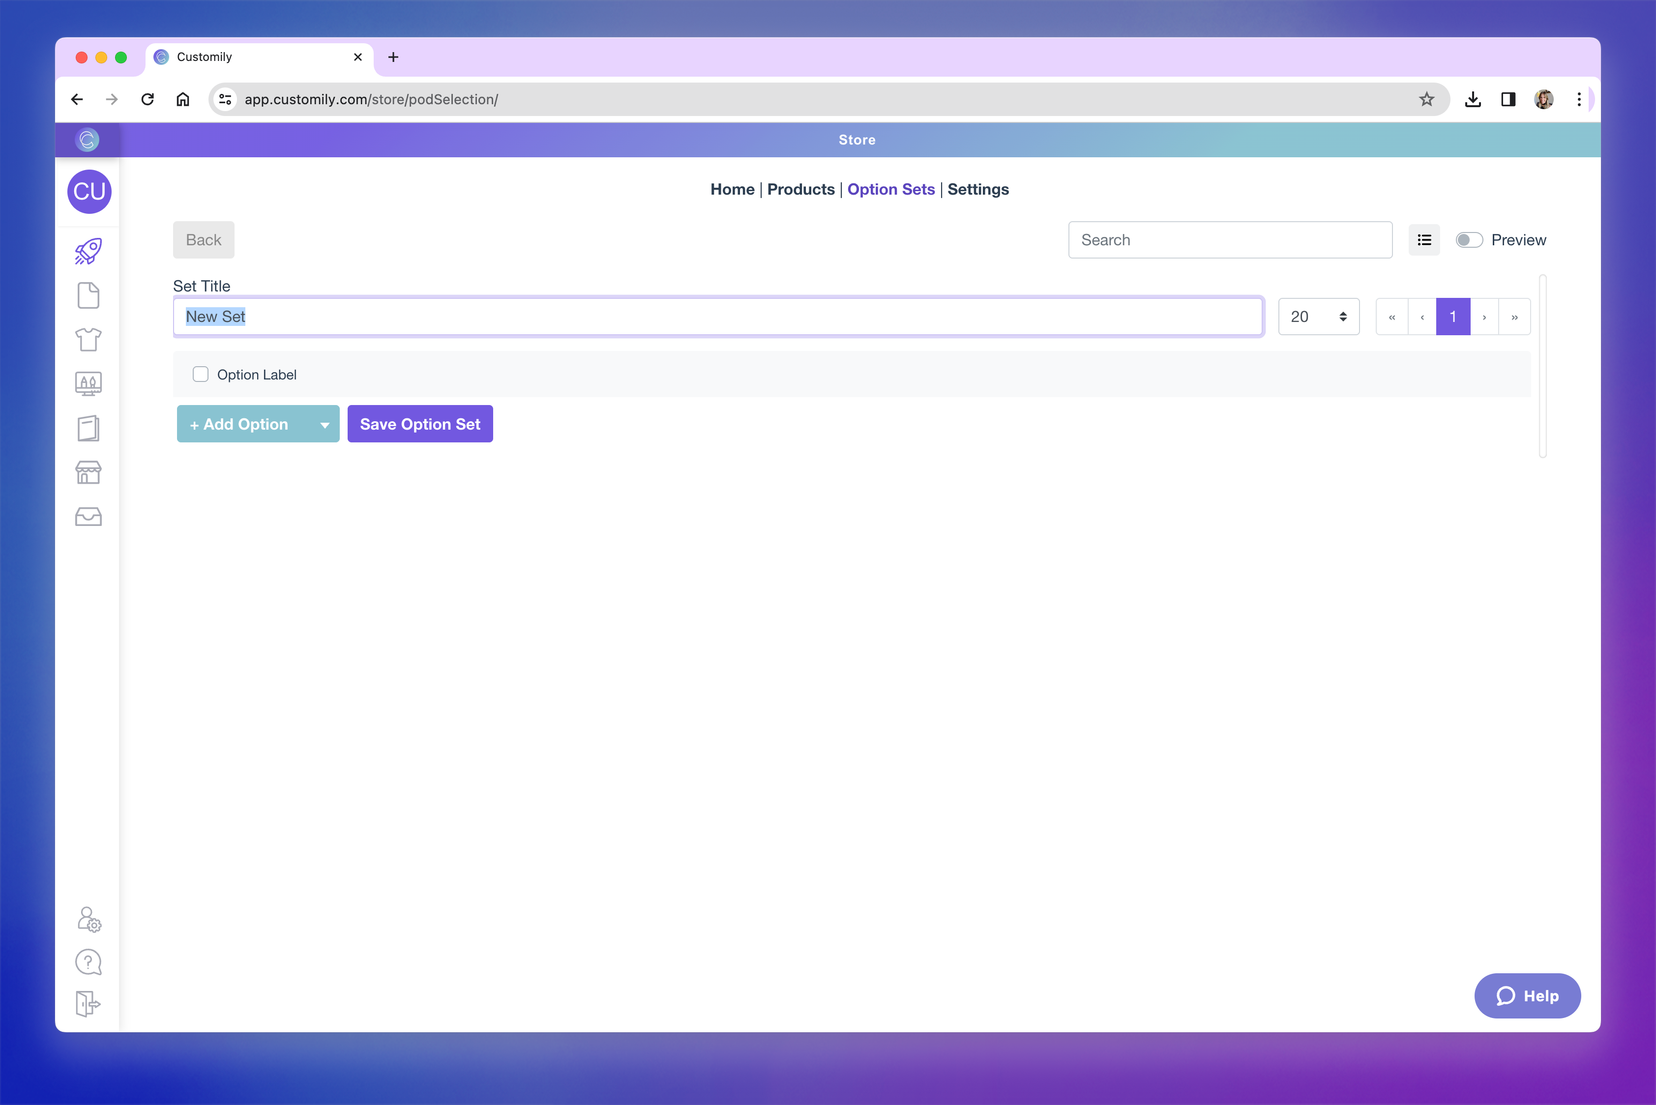Go to next page chevron in pagination
The width and height of the screenshot is (1656, 1105).
click(1484, 317)
